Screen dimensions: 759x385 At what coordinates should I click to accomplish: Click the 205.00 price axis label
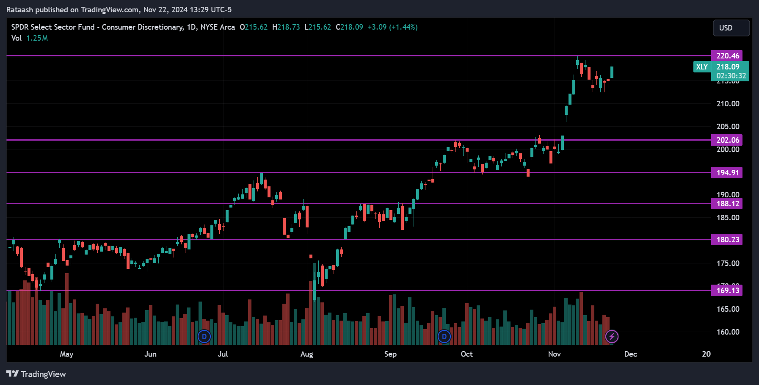click(x=728, y=127)
